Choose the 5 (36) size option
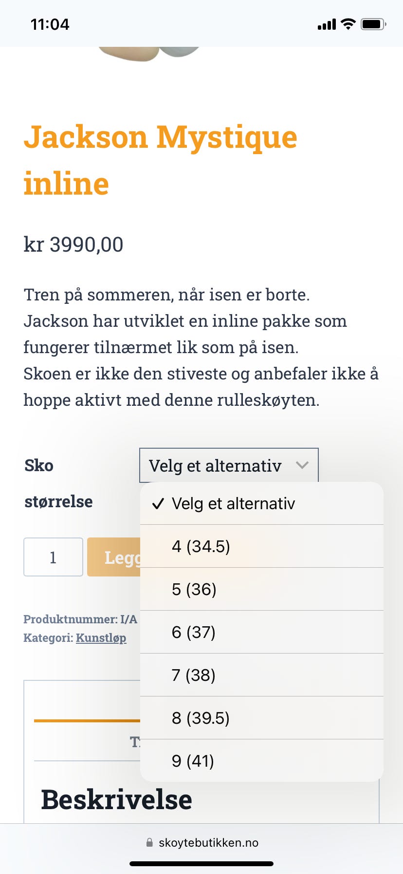This screenshot has height=874, width=403. coord(194,589)
